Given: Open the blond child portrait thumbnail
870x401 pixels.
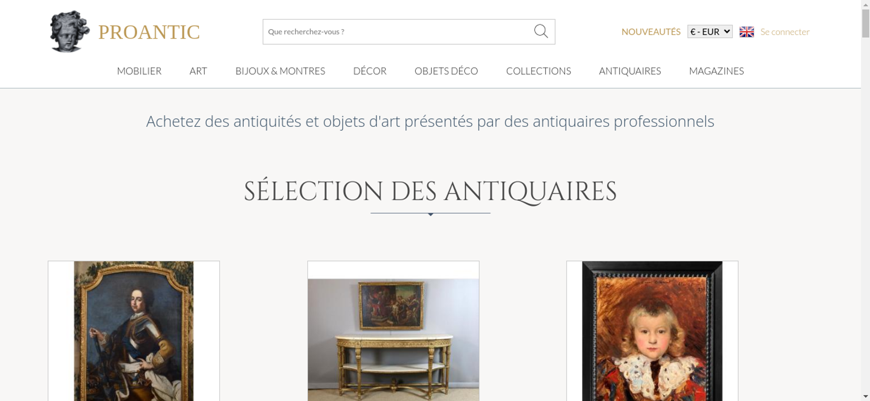Looking at the screenshot, I should tap(652, 331).
